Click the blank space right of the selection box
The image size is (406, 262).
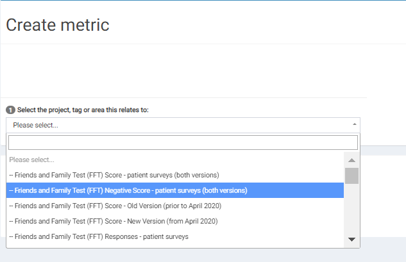coord(384,126)
